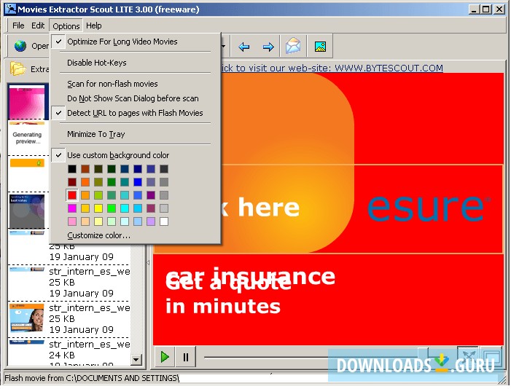Image resolution: width=511 pixels, height=389 pixels.
Task: Close the Movies Extractor Scout window
Action: point(499,9)
